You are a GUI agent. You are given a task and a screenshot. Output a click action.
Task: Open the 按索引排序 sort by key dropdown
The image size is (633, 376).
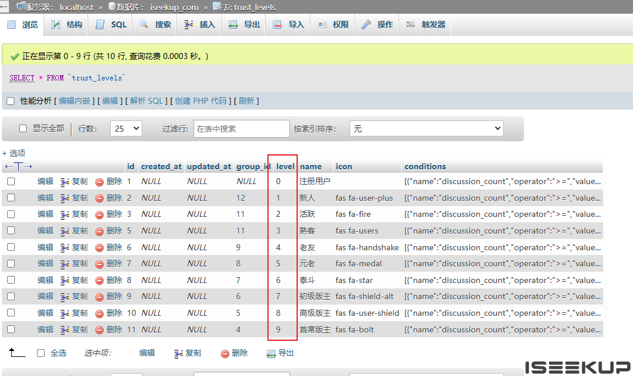(426, 129)
